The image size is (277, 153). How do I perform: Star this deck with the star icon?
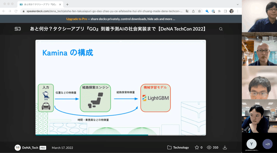pyautogui.click(x=197, y=147)
